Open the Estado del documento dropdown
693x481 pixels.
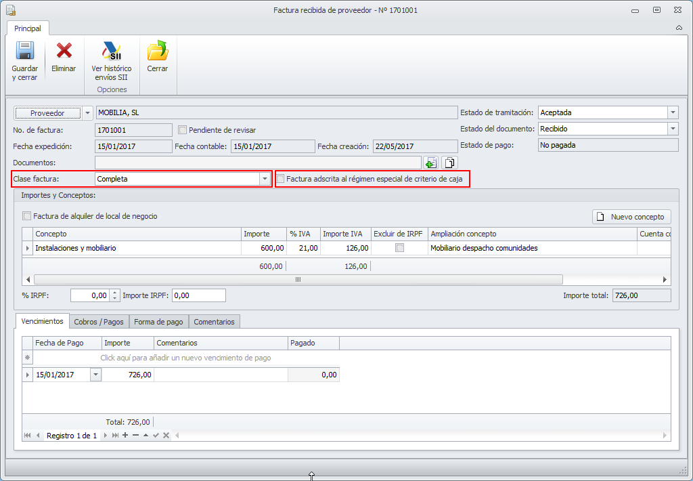pyautogui.click(x=672, y=129)
